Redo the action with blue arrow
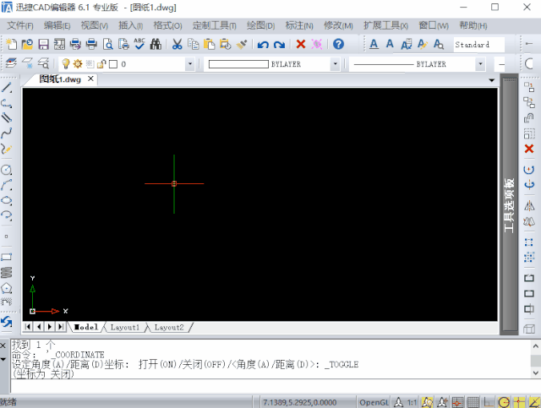This screenshot has height=408, width=541. [279, 45]
